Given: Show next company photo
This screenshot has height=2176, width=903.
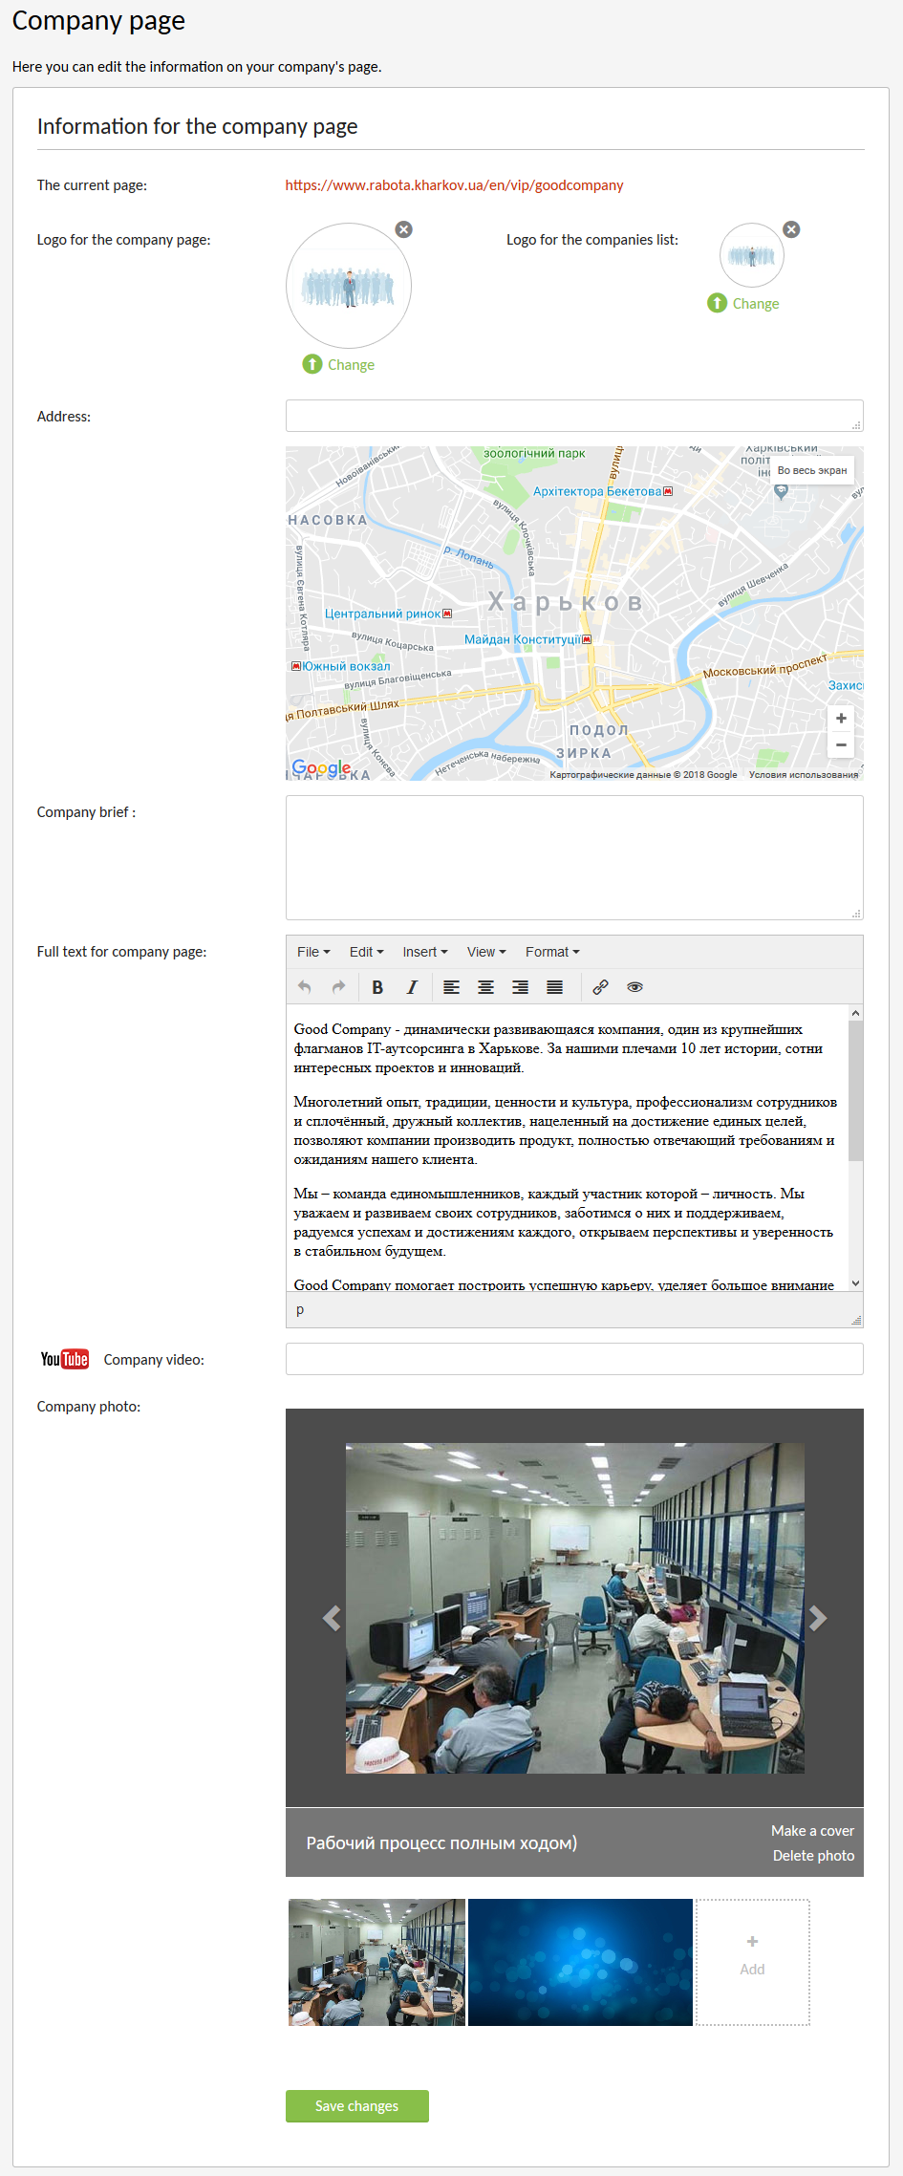Looking at the screenshot, I should (x=817, y=1618).
